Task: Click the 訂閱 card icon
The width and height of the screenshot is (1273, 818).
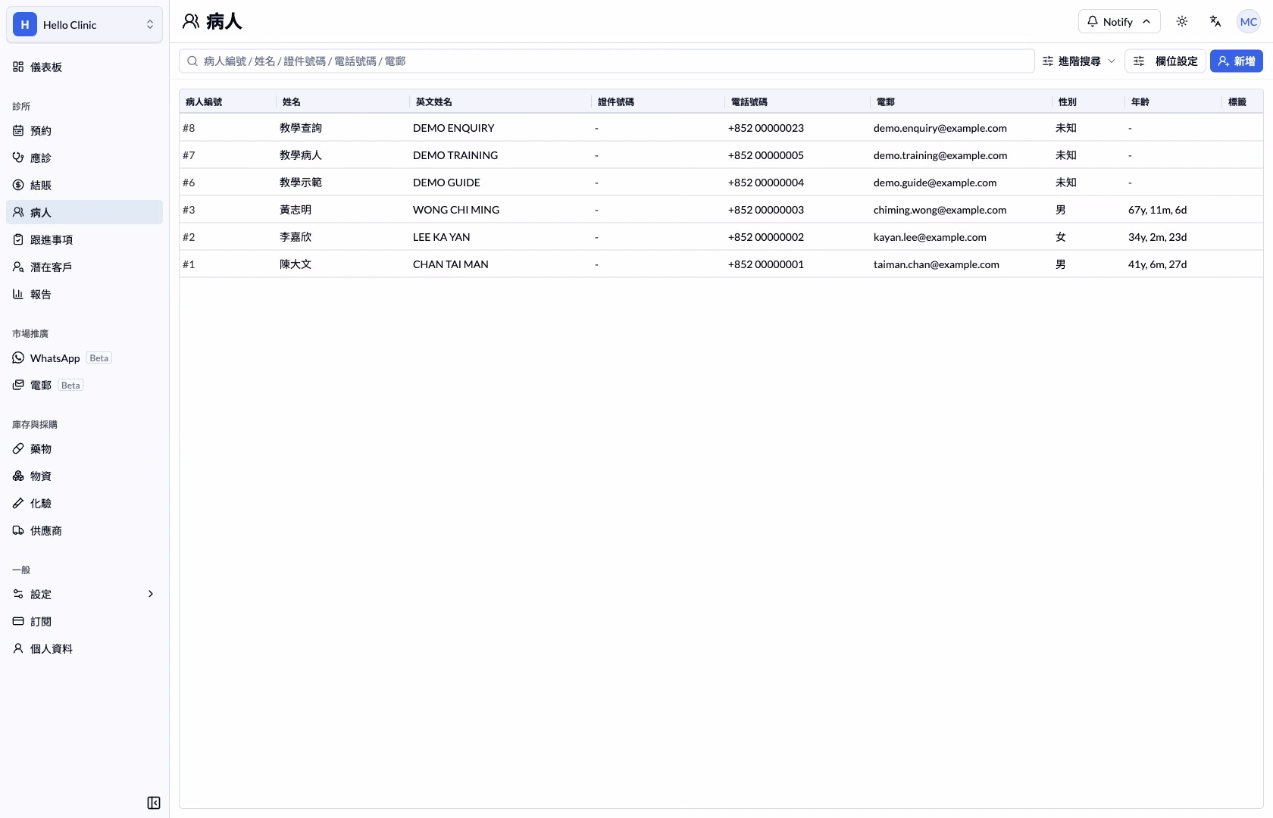Action: [18, 622]
